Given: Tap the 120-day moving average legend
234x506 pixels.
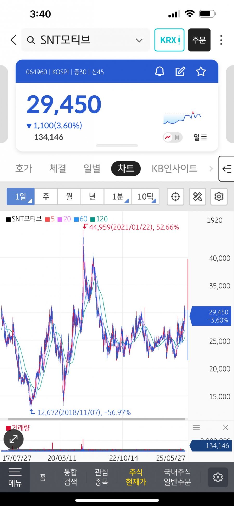Looking at the screenshot, I should pos(99,219).
